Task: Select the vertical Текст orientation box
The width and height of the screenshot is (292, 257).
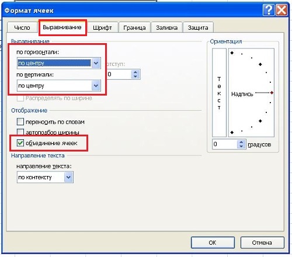Action: (x=219, y=93)
